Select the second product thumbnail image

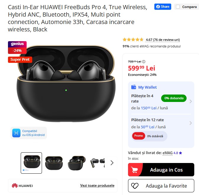click(54, 163)
